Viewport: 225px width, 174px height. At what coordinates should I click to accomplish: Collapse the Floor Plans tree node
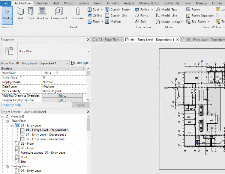click(7, 121)
